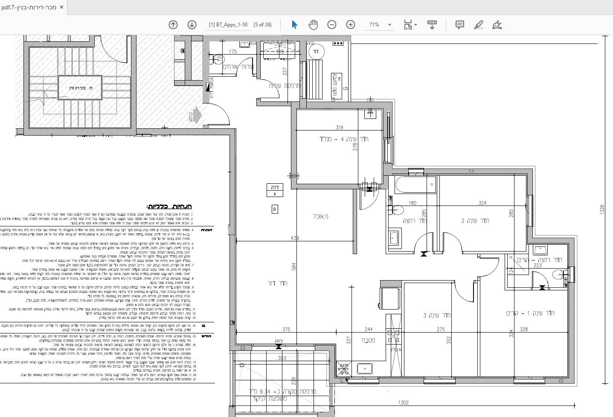Open the 71% zoom level dropdown
The height and width of the screenshot is (417, 613).
(389, 25)
